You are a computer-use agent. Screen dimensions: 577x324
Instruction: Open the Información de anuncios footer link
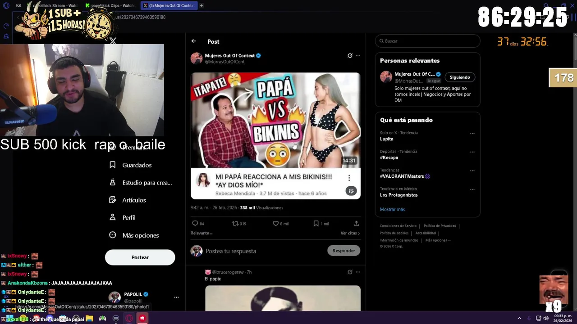[x=399, y=240]
